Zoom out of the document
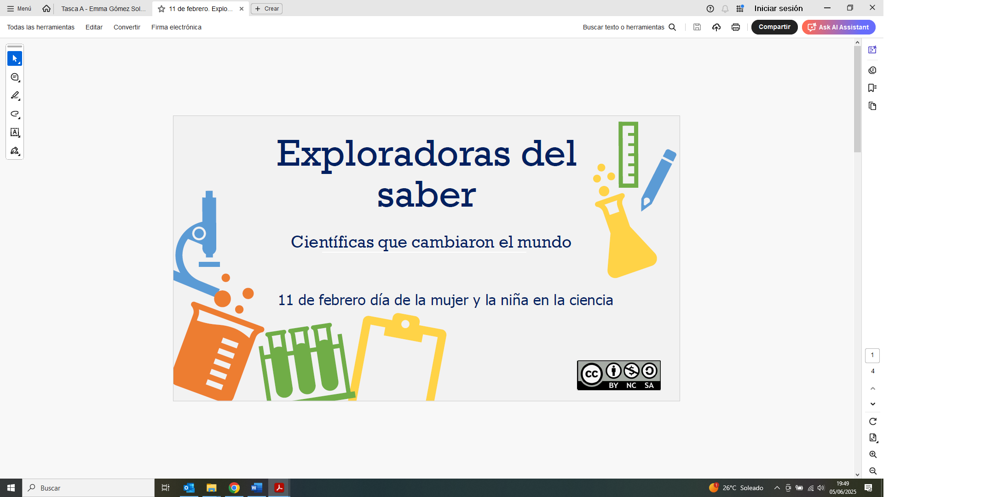This screenshot has width=981, height=497. pos(872,471)
